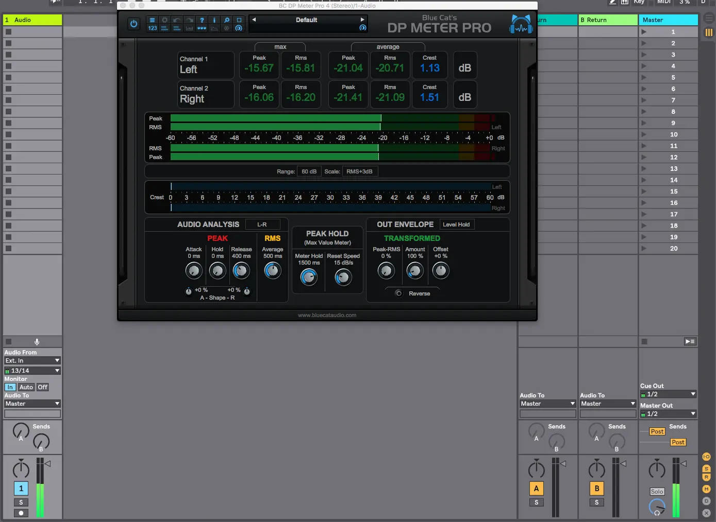
Task: Click the Offset +0 % knob
Action: (x=440, y=271)
